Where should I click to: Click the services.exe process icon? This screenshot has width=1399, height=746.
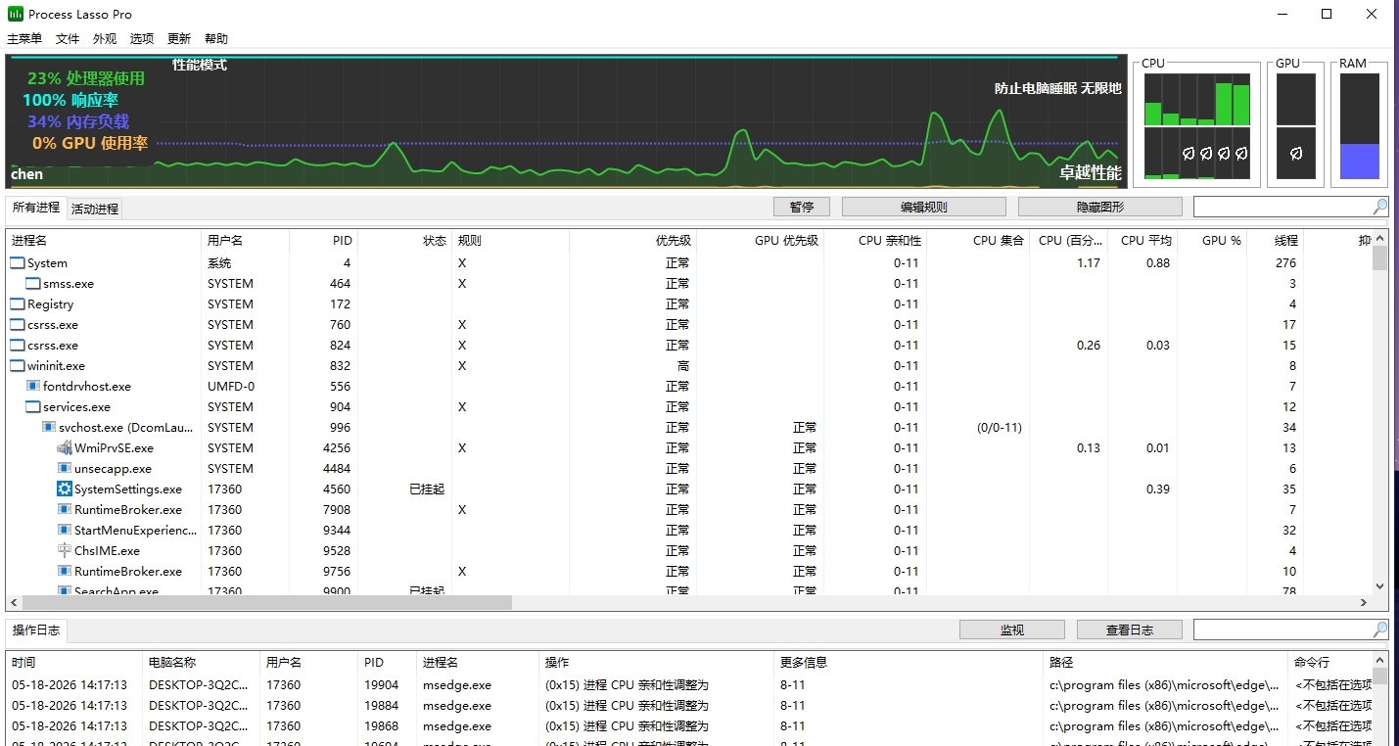pyautogui.click(x=32, y=407)
